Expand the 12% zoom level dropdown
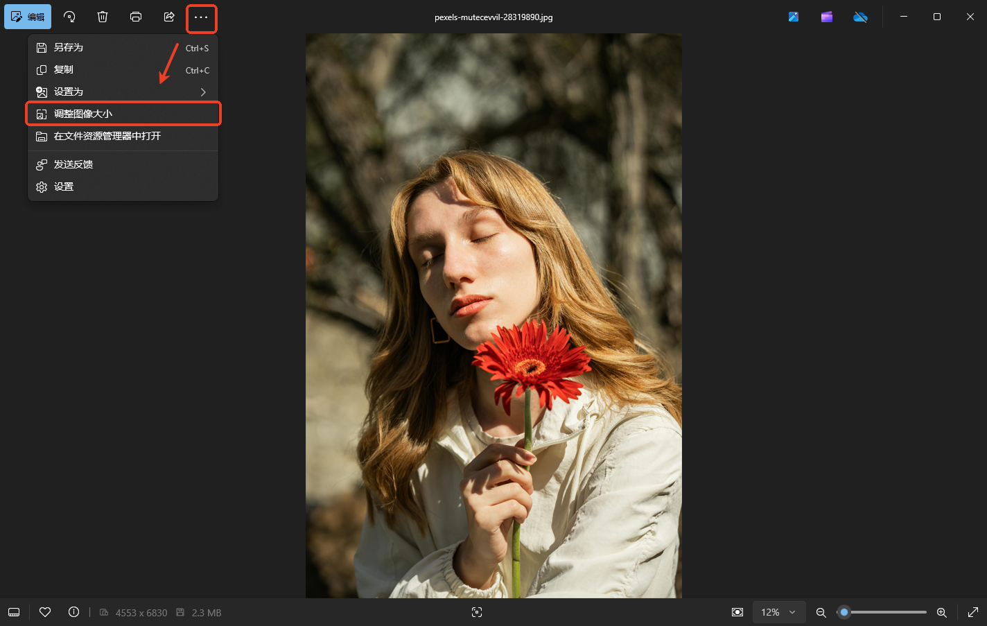Screen dimensions: 987x626 coord(779,612)
